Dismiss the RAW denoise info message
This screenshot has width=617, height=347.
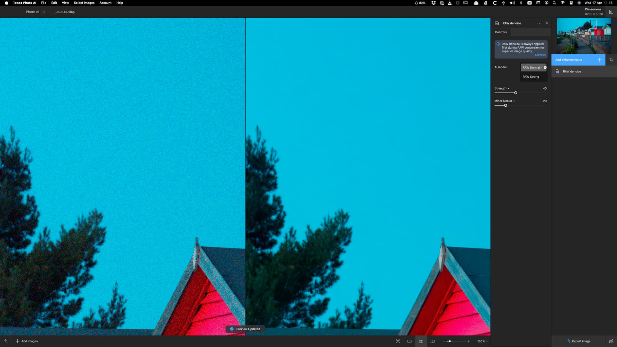(x=540, y=55)
